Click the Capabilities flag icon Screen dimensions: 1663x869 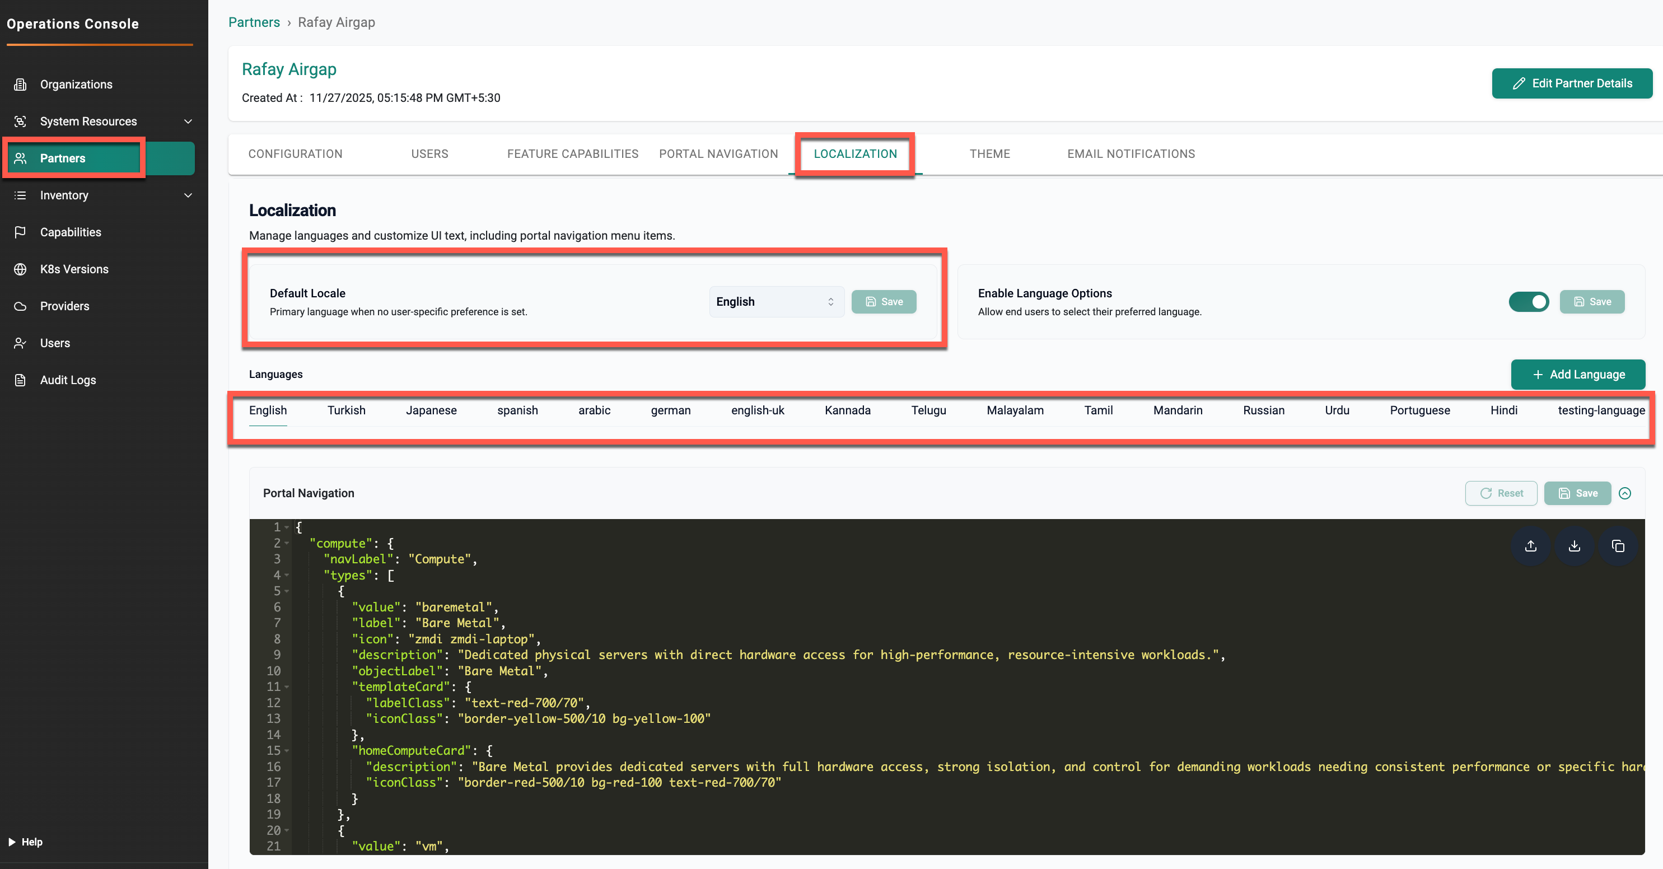pos(21,232)
